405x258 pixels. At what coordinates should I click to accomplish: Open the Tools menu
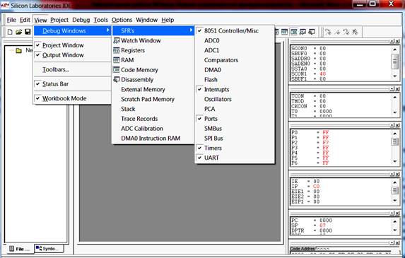[101, 20]
